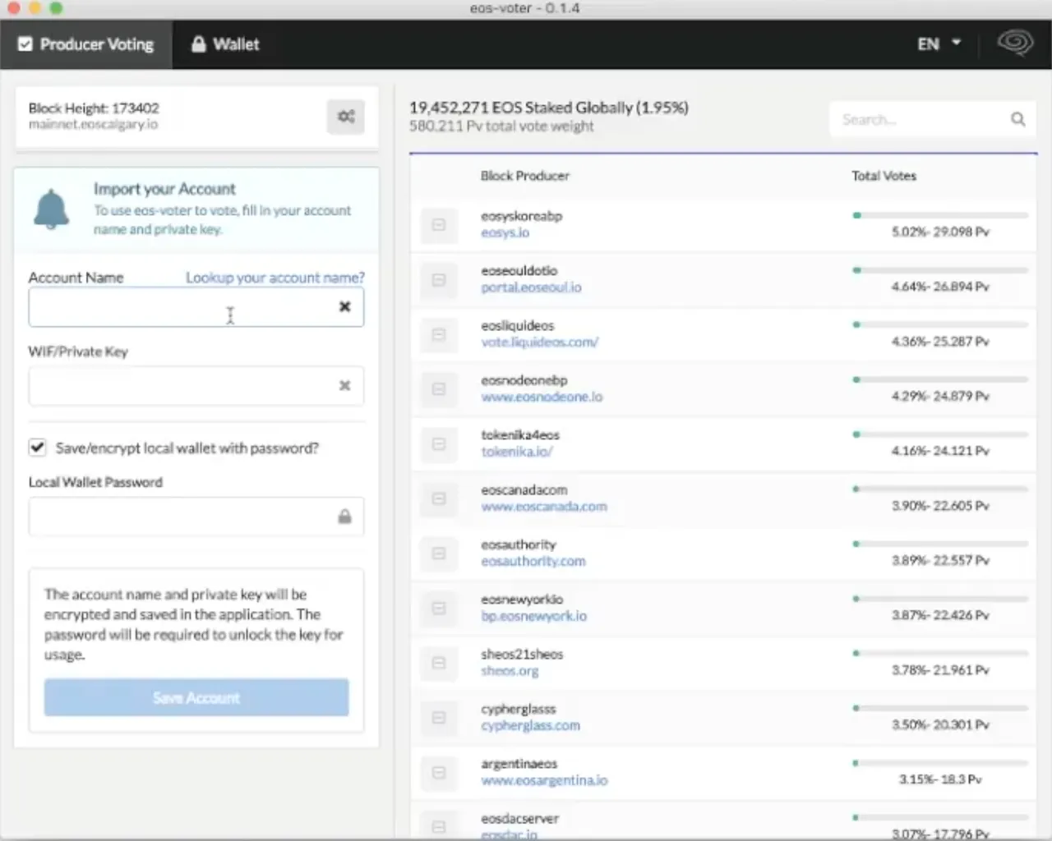1052x841 pixels.
Task: Open the eosys.io link
Action: point(505,232)
